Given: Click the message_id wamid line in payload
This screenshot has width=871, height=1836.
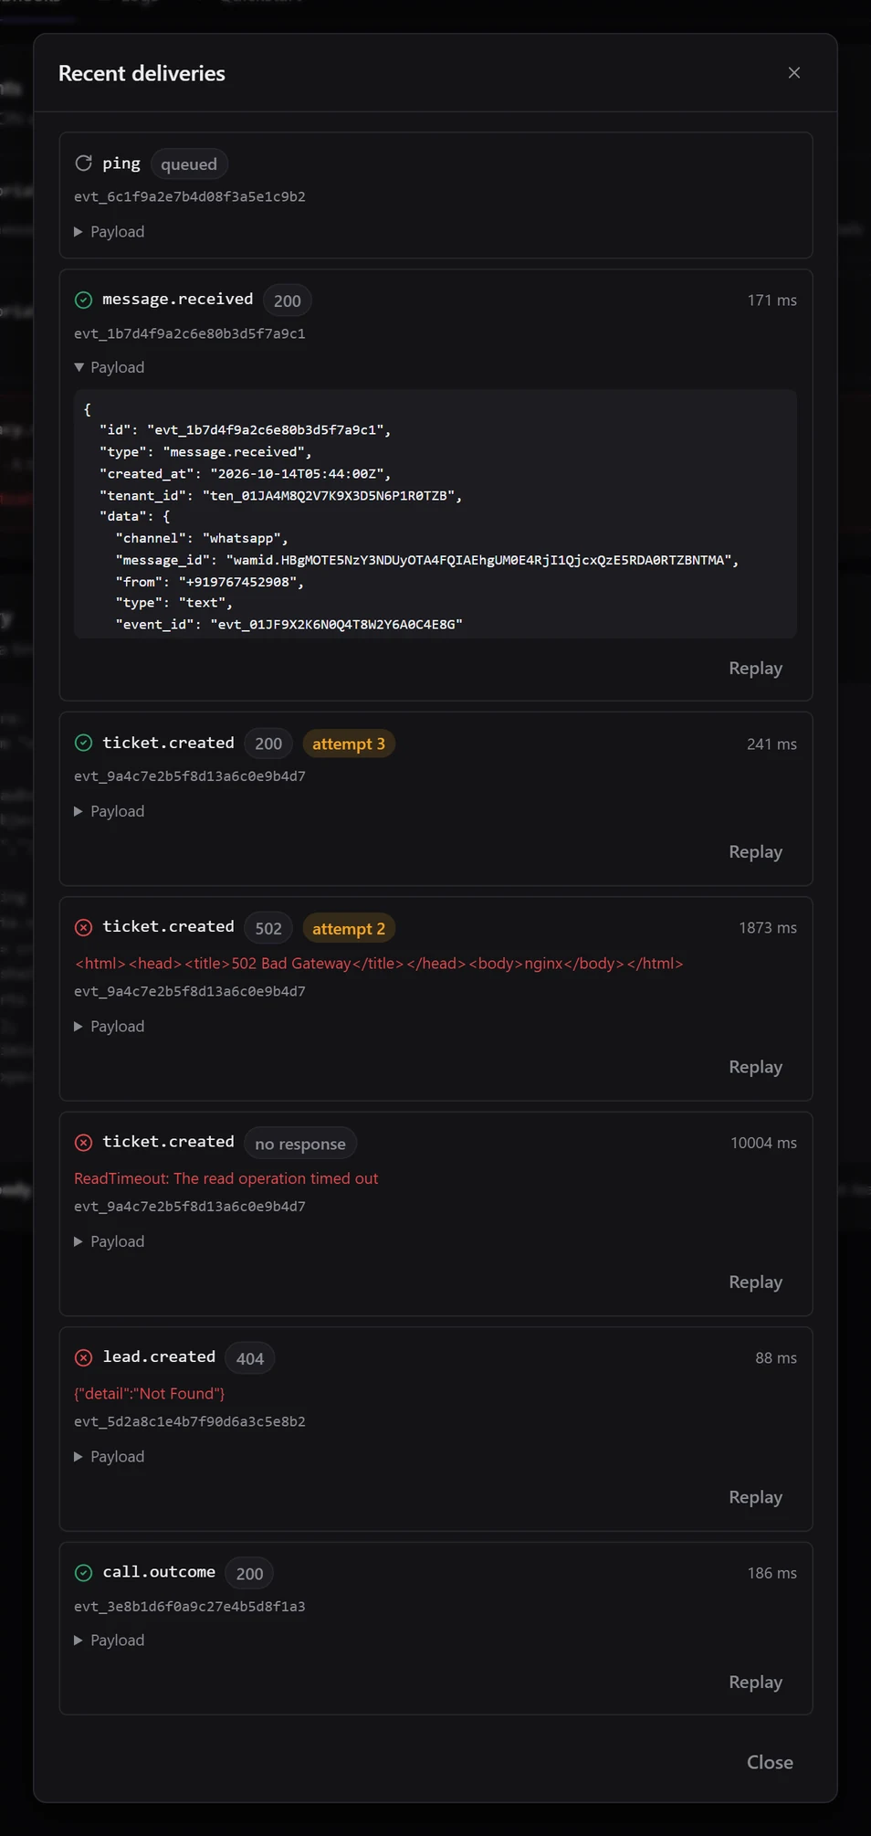Looking at the screenshot, I should pyautogui.click(x=427, y=560).
